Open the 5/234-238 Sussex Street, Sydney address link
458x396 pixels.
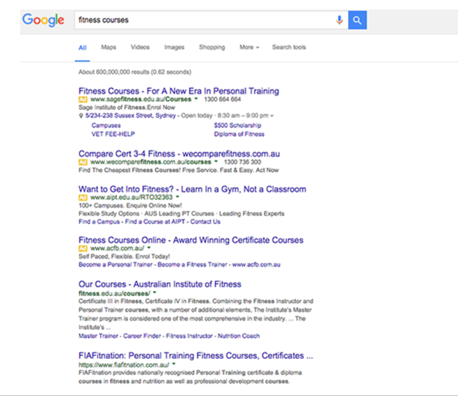(x=131, y=116)
